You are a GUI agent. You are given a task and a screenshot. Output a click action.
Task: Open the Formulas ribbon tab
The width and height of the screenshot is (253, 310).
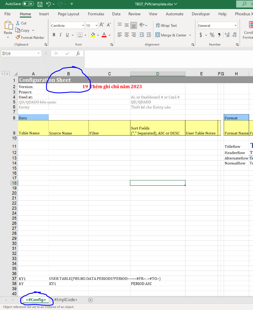click(96, 14)
